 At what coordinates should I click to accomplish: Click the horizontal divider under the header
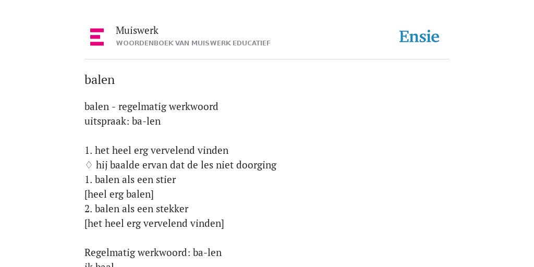(x=267, y=59)
